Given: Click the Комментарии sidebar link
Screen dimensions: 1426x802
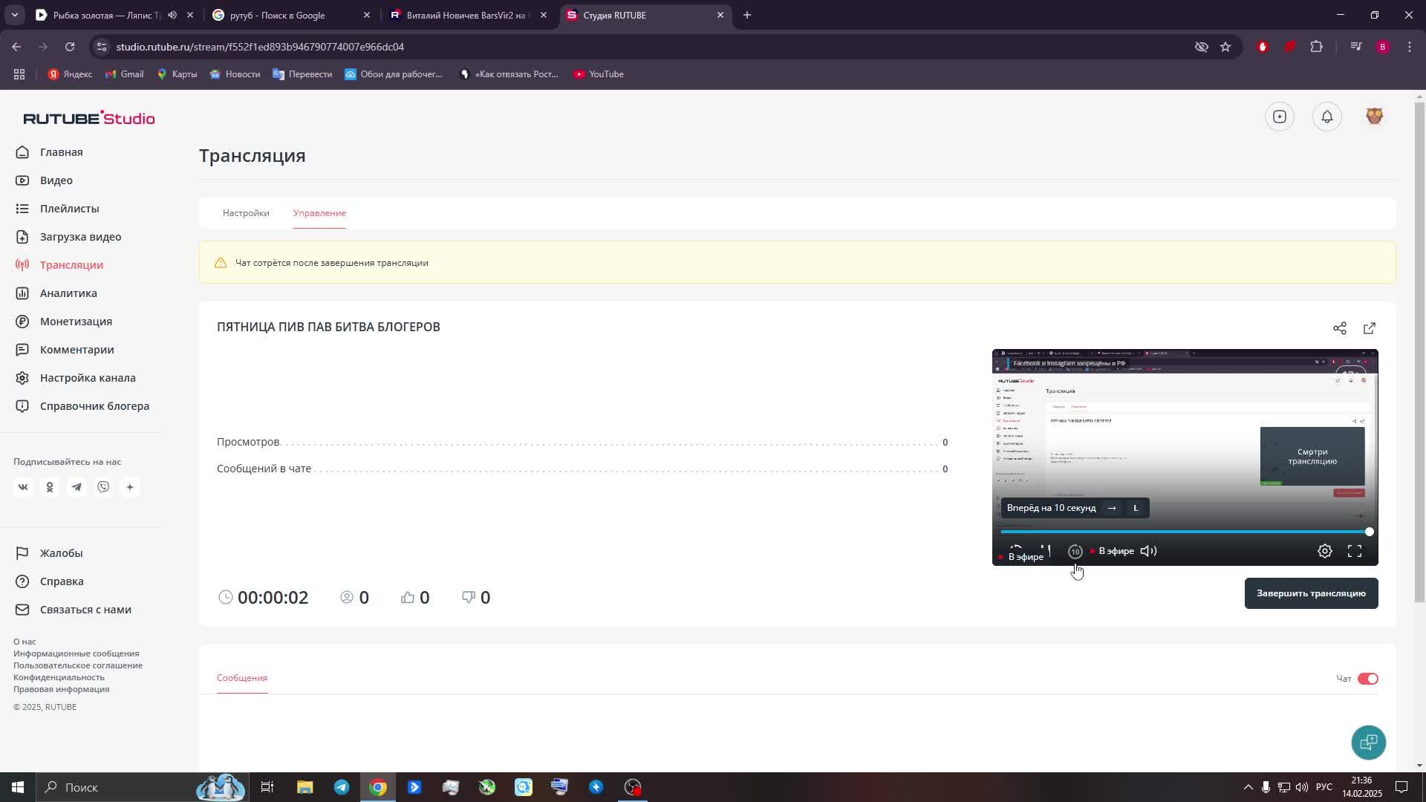Looking at the screenshot, I should click(76, 348).
